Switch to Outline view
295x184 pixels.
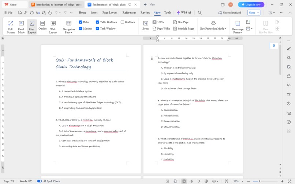(x=42, y=25)
